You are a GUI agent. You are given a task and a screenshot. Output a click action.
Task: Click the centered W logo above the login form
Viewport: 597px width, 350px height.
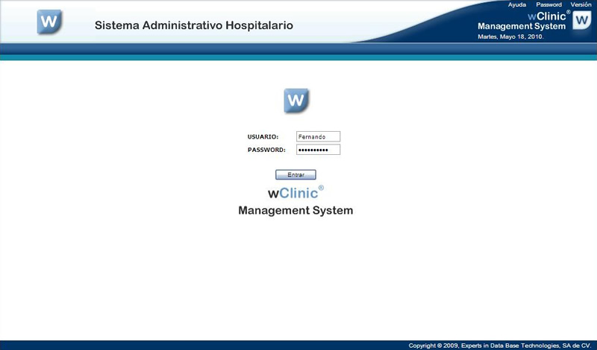pos(296,101)
